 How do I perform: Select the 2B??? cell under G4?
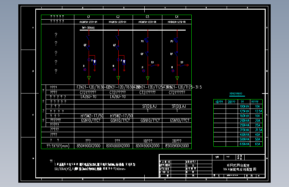pos(177,141)
